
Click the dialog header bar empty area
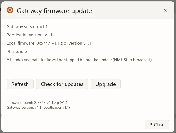coord(127,10)
